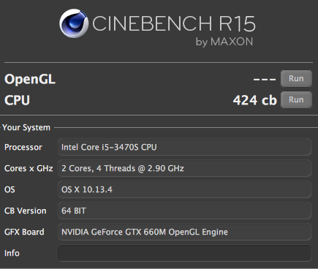Screen dimensions: 318x269
Task: Click the Your System section header
Action: (26, 127)
